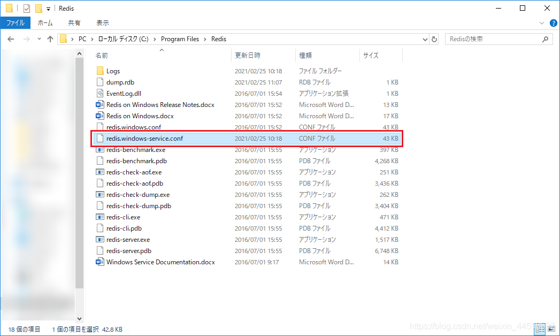Click new folder quick access toolbar icon
The image size is (560, 336).
39,8
